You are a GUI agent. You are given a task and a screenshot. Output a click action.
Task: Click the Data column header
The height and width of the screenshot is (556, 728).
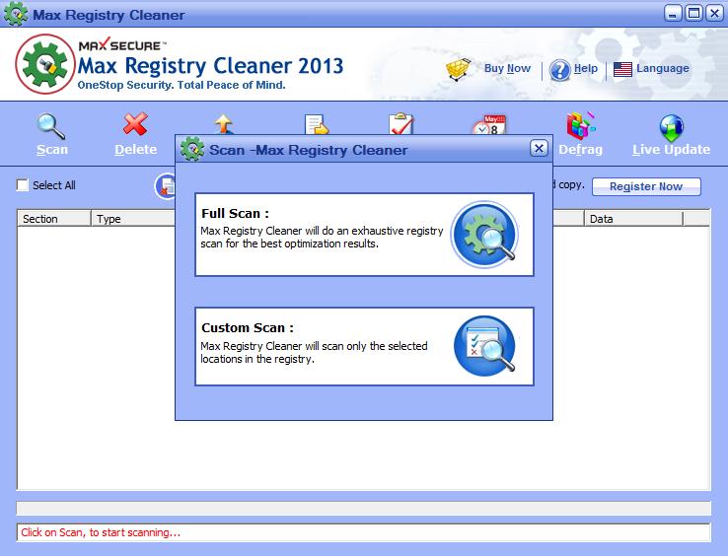point(633,219)
